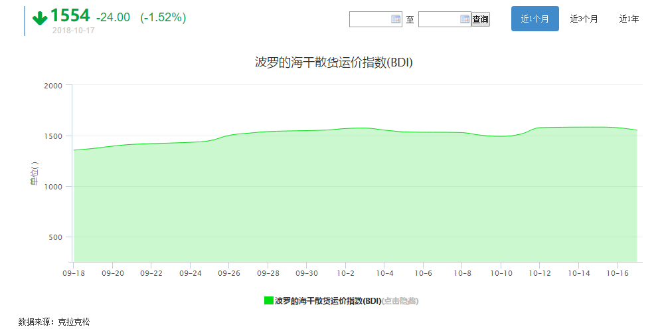Switch to the 近3个月 range tab
The height and width of the screenshot is (329, 660).
point(584,19)
